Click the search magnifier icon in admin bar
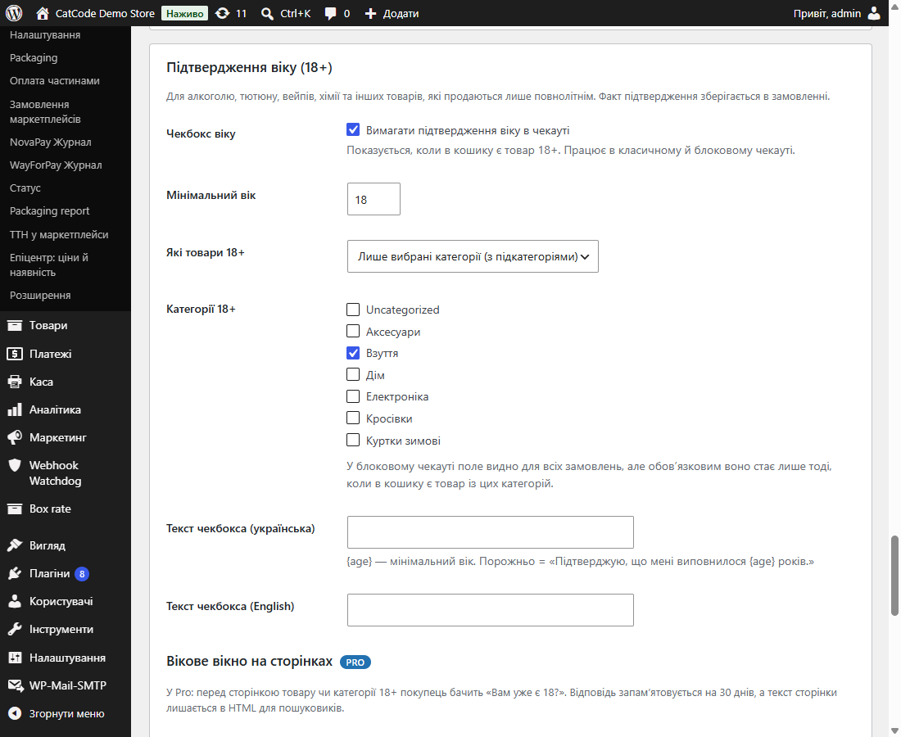Screen dimensions: 901x737 [267, 14]
